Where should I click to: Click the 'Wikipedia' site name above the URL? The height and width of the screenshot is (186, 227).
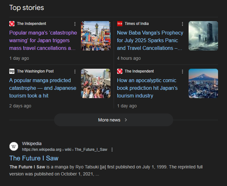tap(32, 143)
